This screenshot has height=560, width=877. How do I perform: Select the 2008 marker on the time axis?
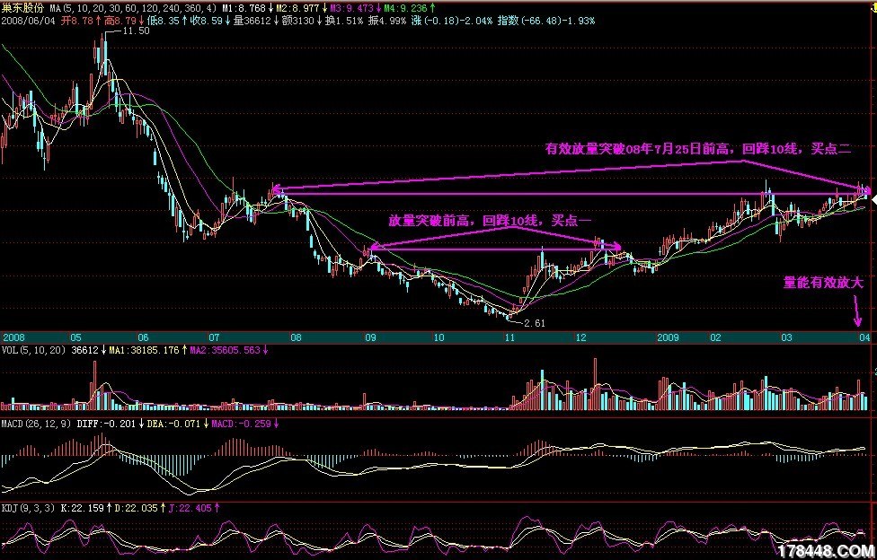click(x=14, y=337)
